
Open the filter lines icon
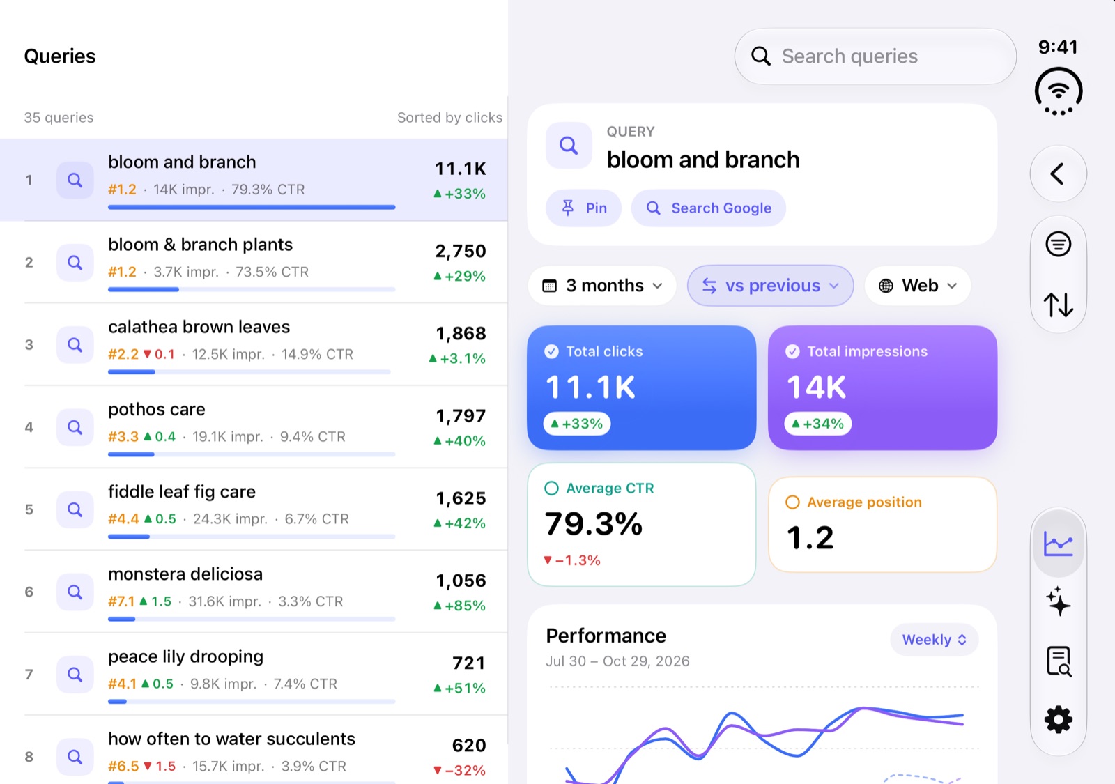(x=1058, y=244)
